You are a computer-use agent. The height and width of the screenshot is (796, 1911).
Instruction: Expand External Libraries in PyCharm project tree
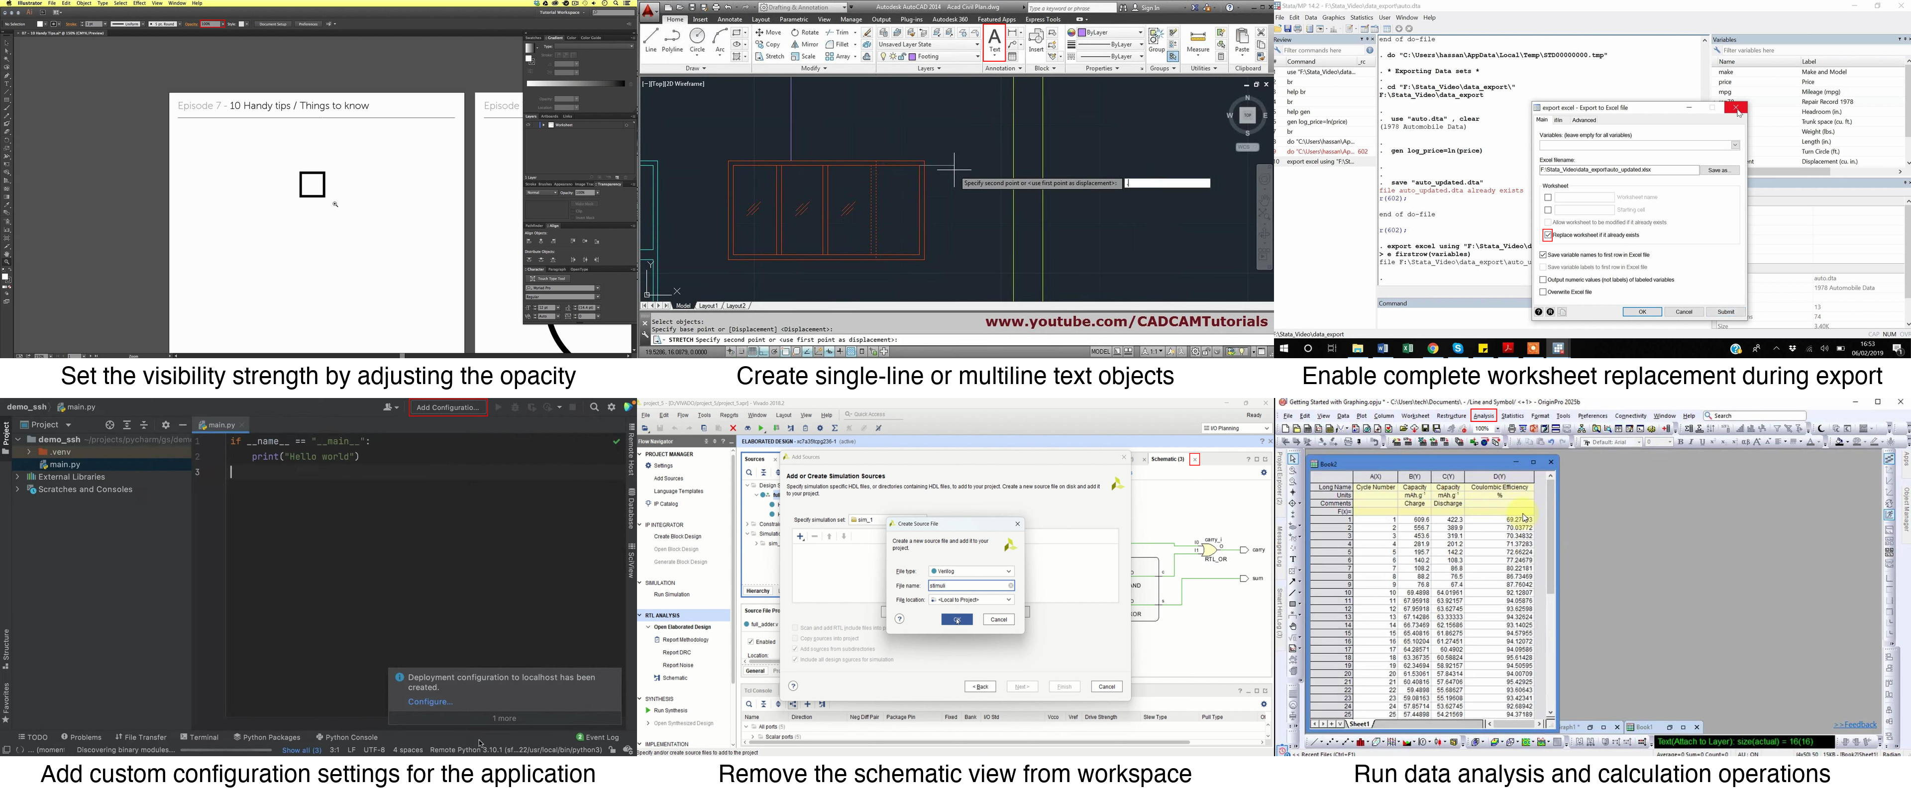click(18, 477)
